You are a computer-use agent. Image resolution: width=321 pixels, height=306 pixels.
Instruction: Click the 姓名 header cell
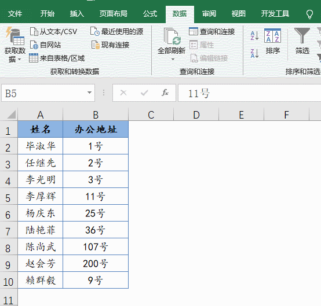[x=41, y=129]
